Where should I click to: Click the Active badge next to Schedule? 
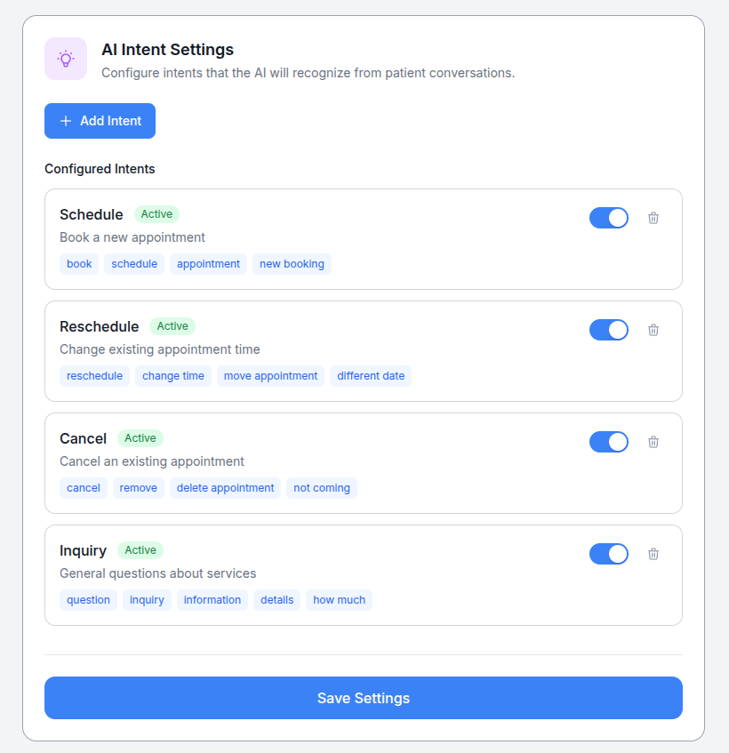pyautogui.click(x=156, y=213)
